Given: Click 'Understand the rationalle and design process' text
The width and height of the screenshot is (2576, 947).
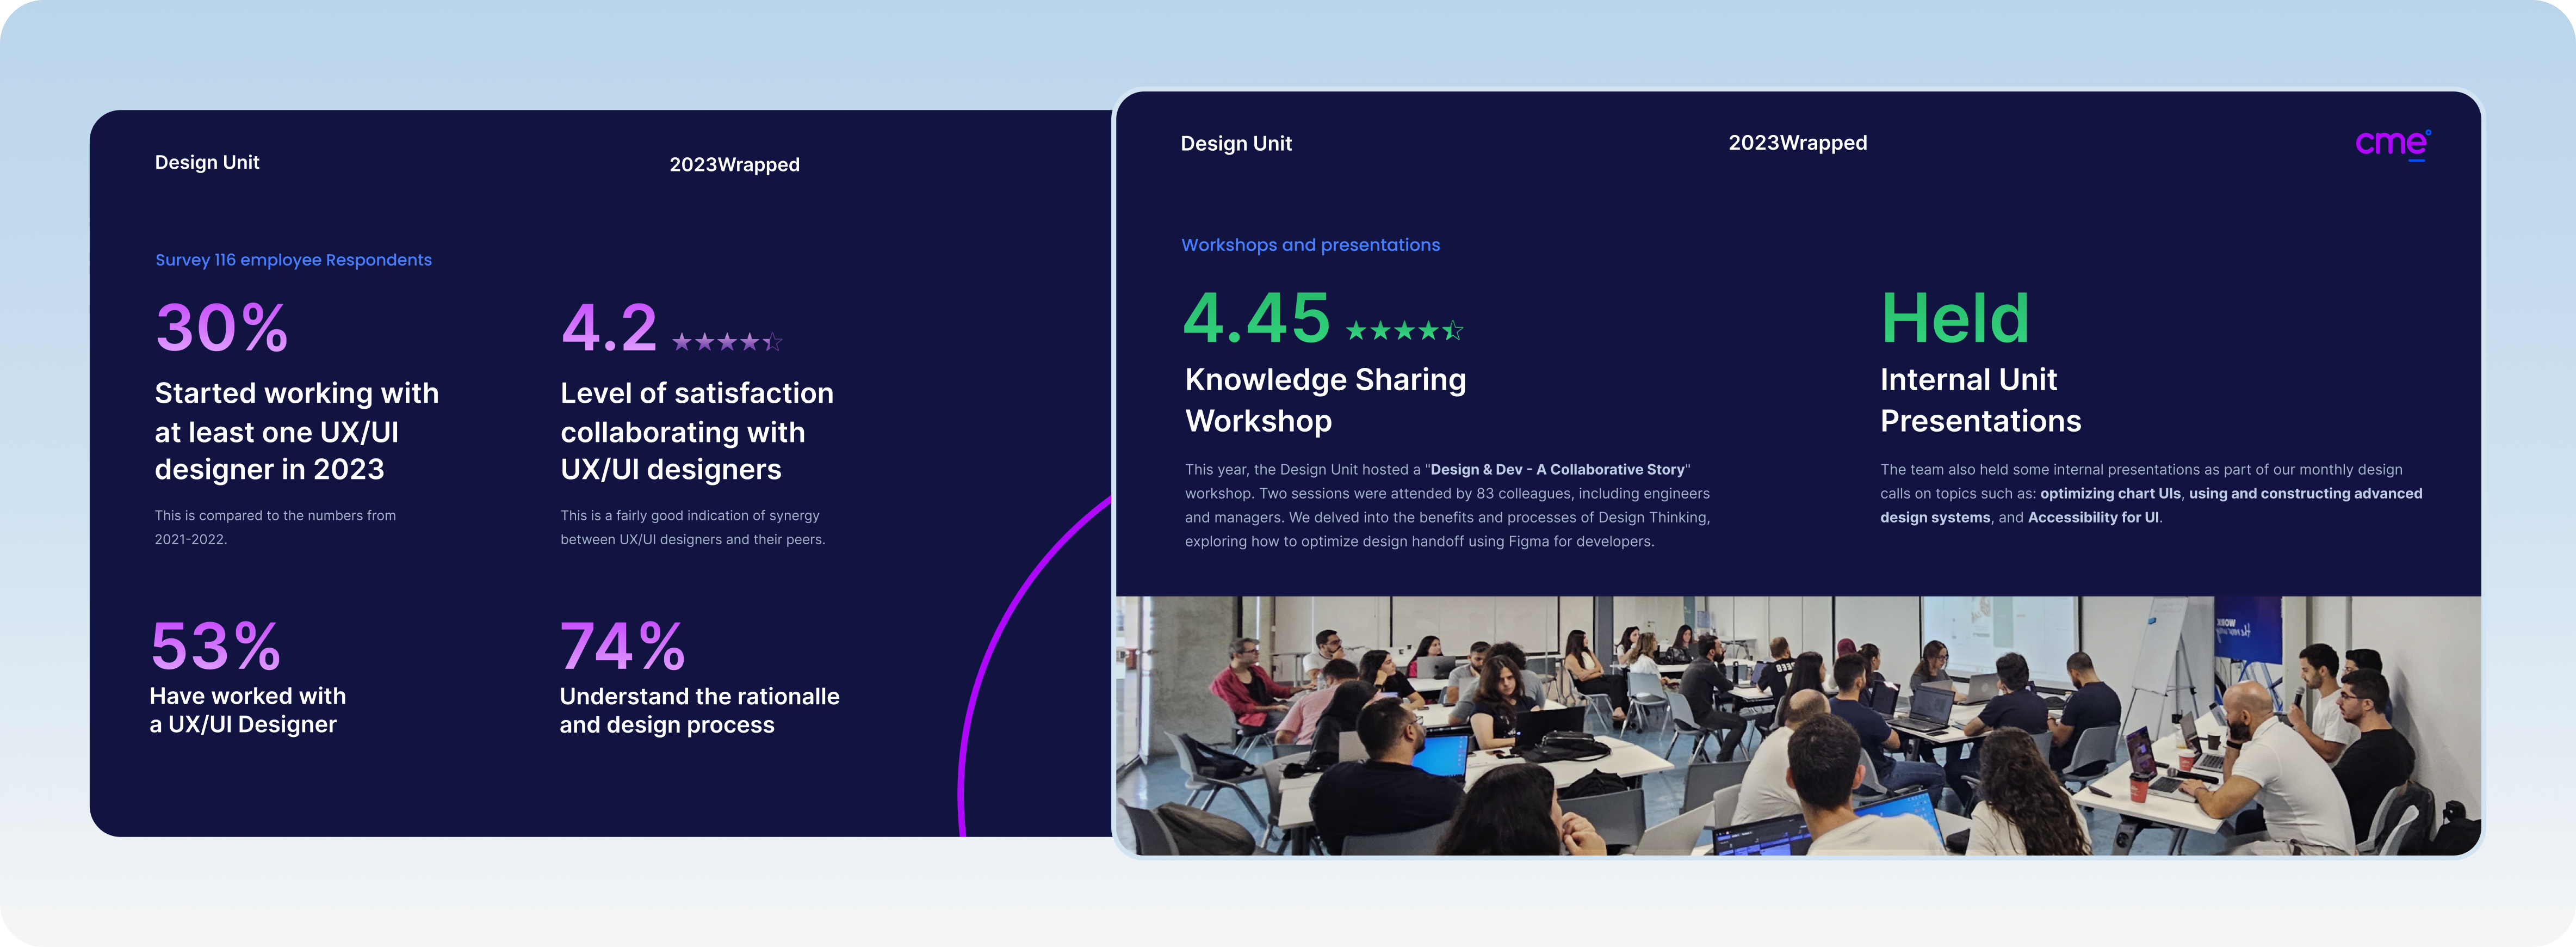Looking at the screenshot, I should click(699, 710).
